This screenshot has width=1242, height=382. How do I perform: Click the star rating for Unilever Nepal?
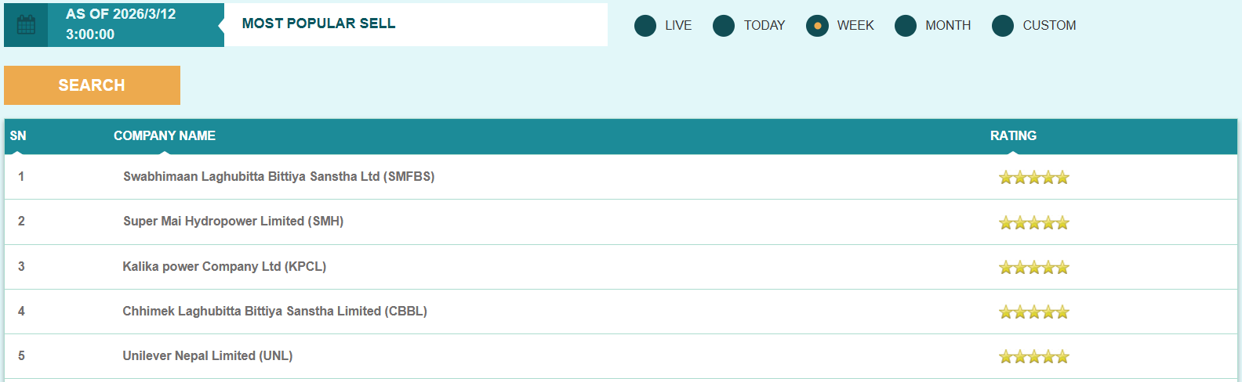click(1033, 357)
